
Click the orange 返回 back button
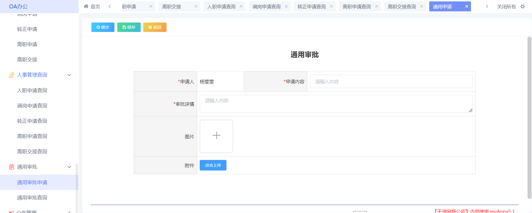(155, 27)
